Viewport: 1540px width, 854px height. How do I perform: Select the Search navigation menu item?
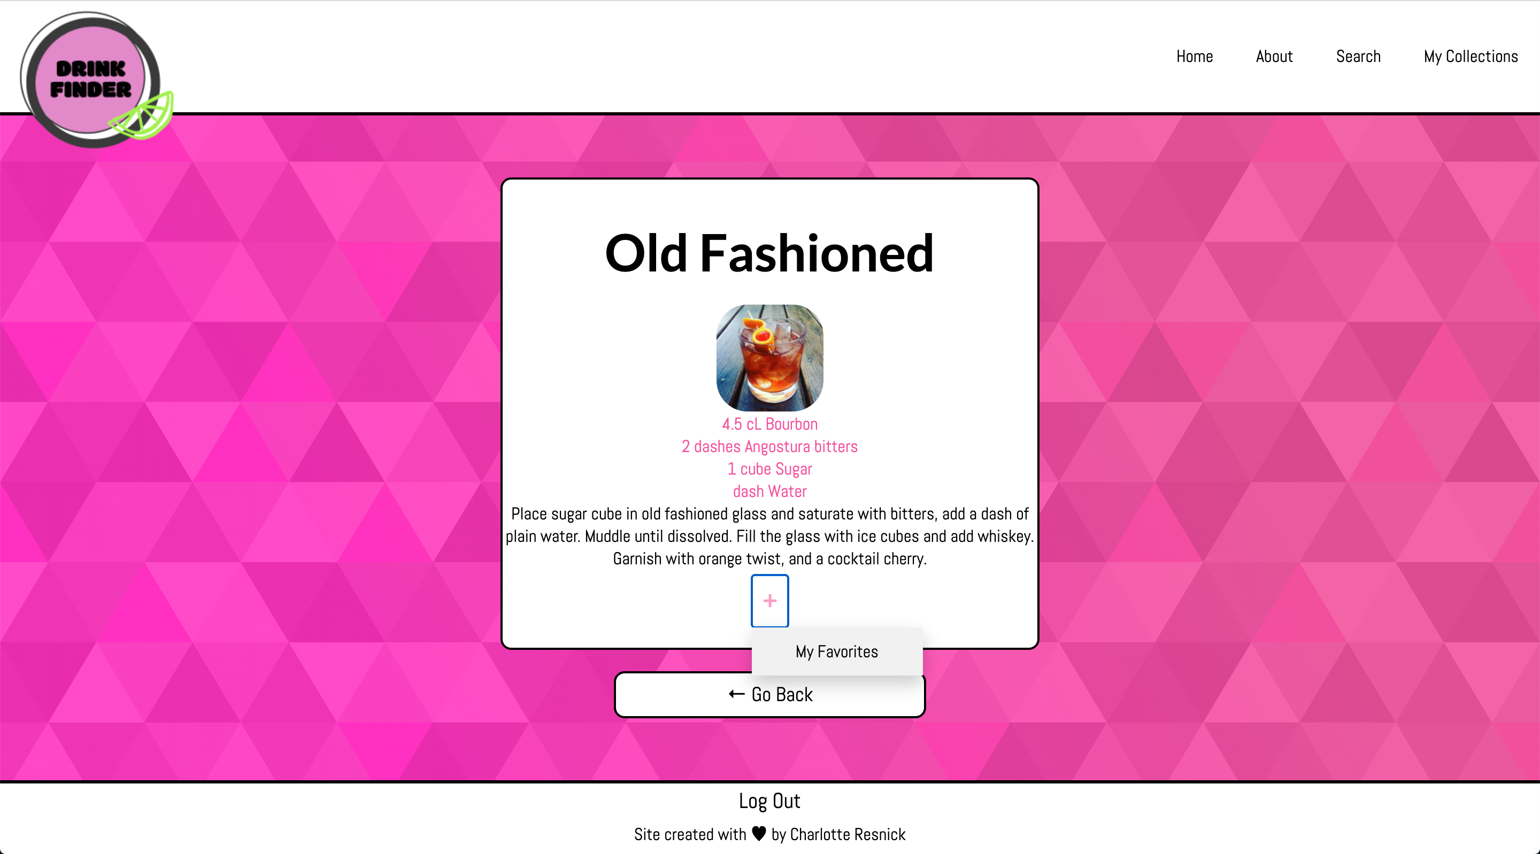click(x=1359, y=56)
